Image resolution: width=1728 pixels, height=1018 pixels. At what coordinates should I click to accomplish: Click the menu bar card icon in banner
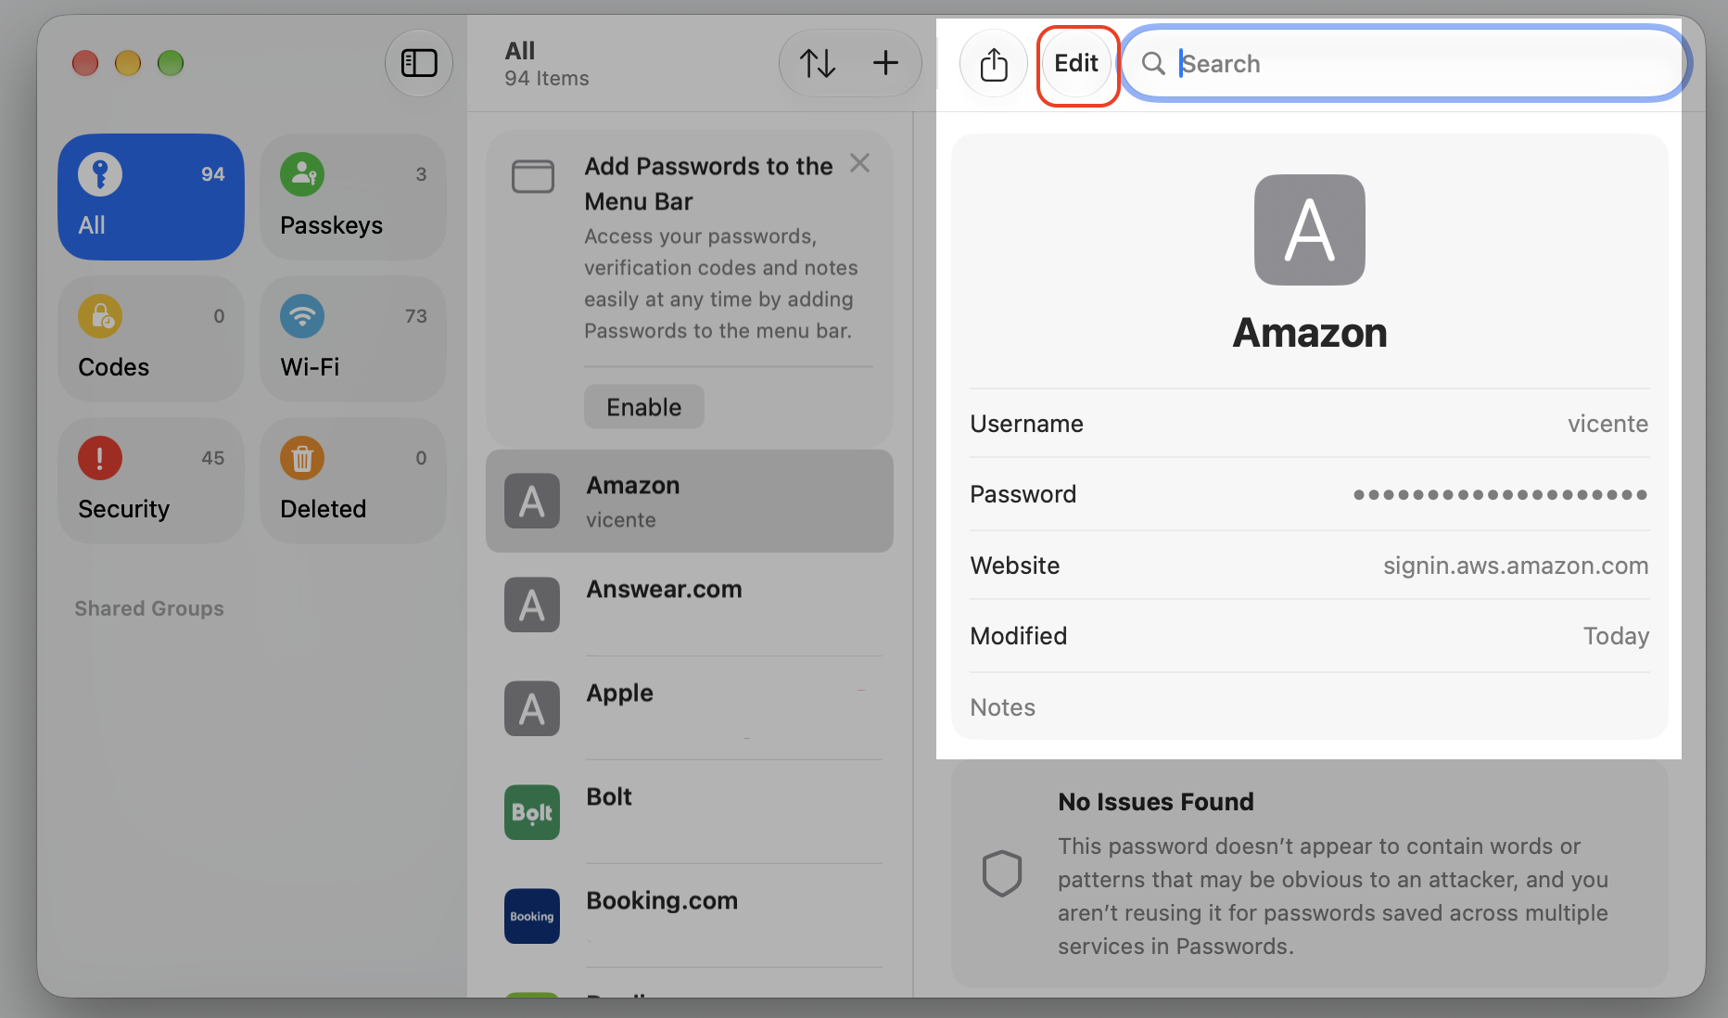533,176
